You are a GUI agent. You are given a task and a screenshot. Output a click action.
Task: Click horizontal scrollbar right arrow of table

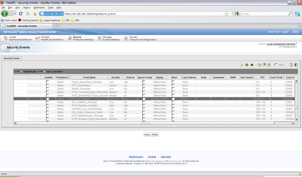coord(293,123)
